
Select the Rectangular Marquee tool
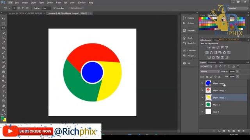[4, 23]
